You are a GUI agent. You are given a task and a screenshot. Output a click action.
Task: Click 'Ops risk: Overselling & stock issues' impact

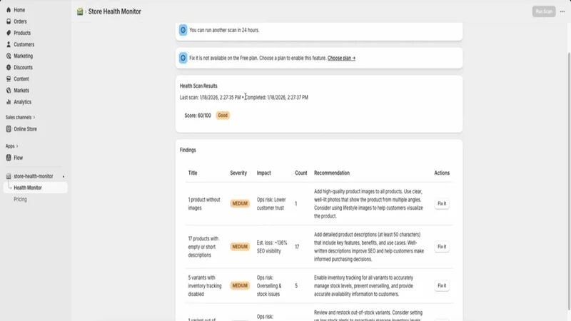pos(269,286)
